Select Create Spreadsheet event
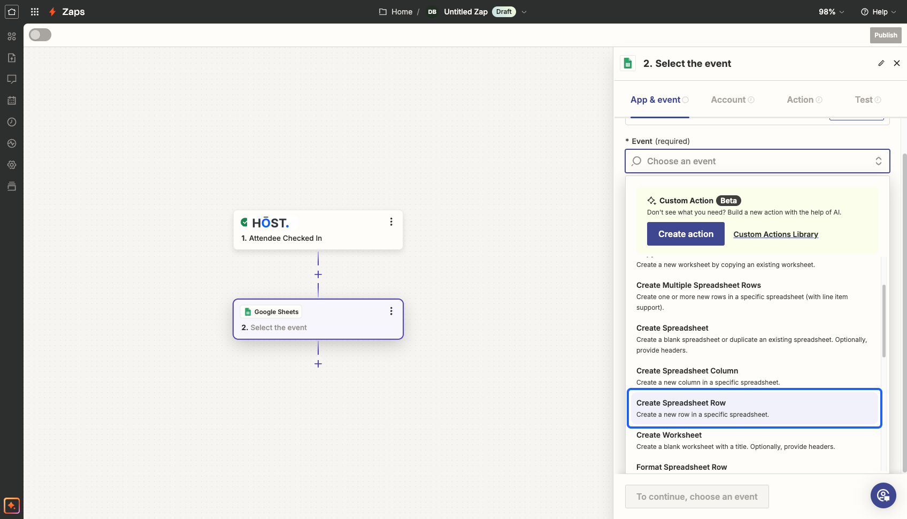This screenshot has width=907, height=519. (754, 339)
